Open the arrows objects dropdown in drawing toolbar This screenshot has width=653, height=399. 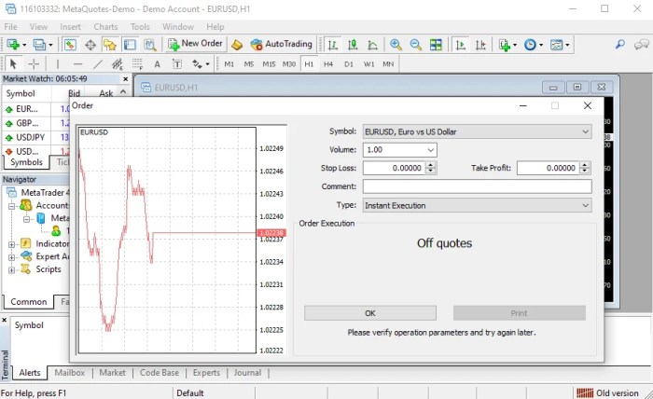207,64
